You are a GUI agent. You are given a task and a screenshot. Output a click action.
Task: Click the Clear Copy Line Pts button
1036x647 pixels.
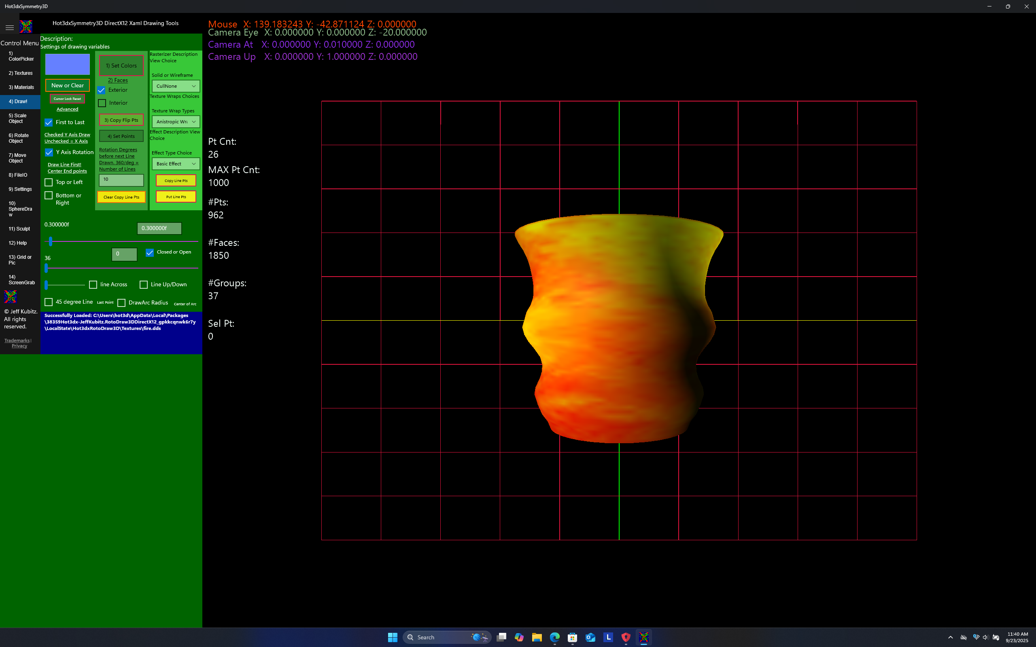121,197
